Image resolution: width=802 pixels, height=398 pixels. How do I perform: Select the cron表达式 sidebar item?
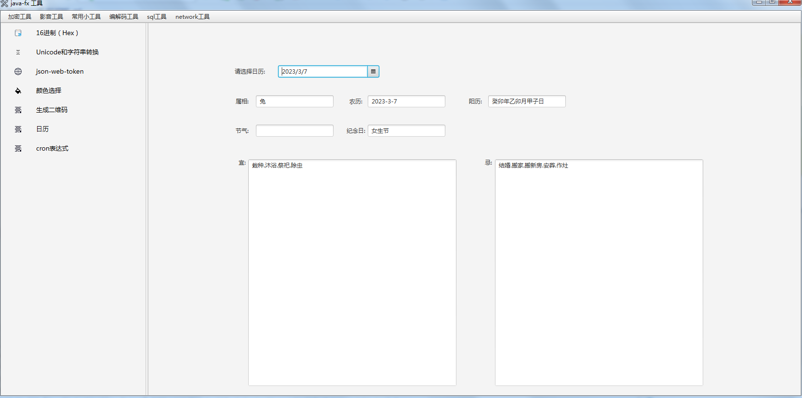(52, 149)
